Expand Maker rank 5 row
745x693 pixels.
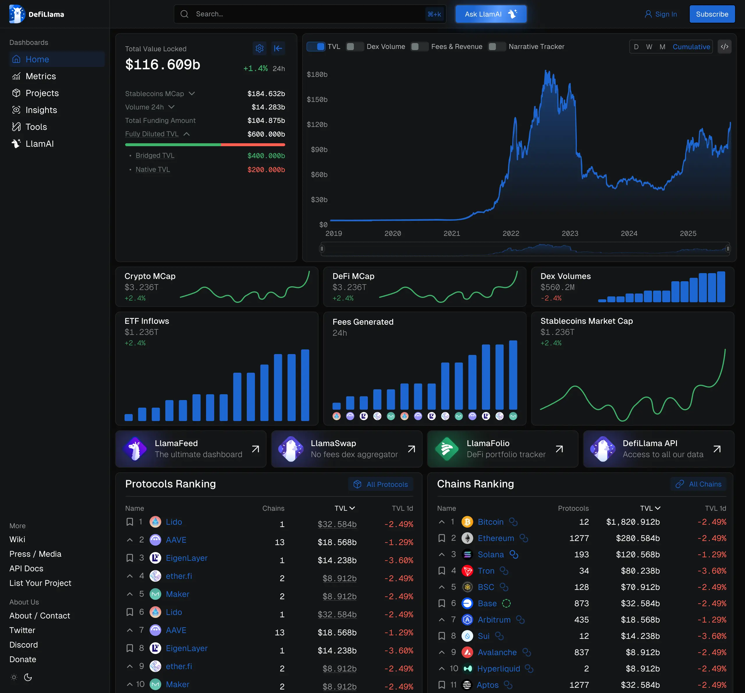[130, 594]
